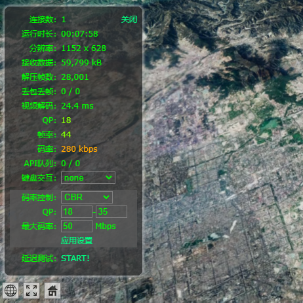Click the 丢包丢帧 label

click(39, 92)
